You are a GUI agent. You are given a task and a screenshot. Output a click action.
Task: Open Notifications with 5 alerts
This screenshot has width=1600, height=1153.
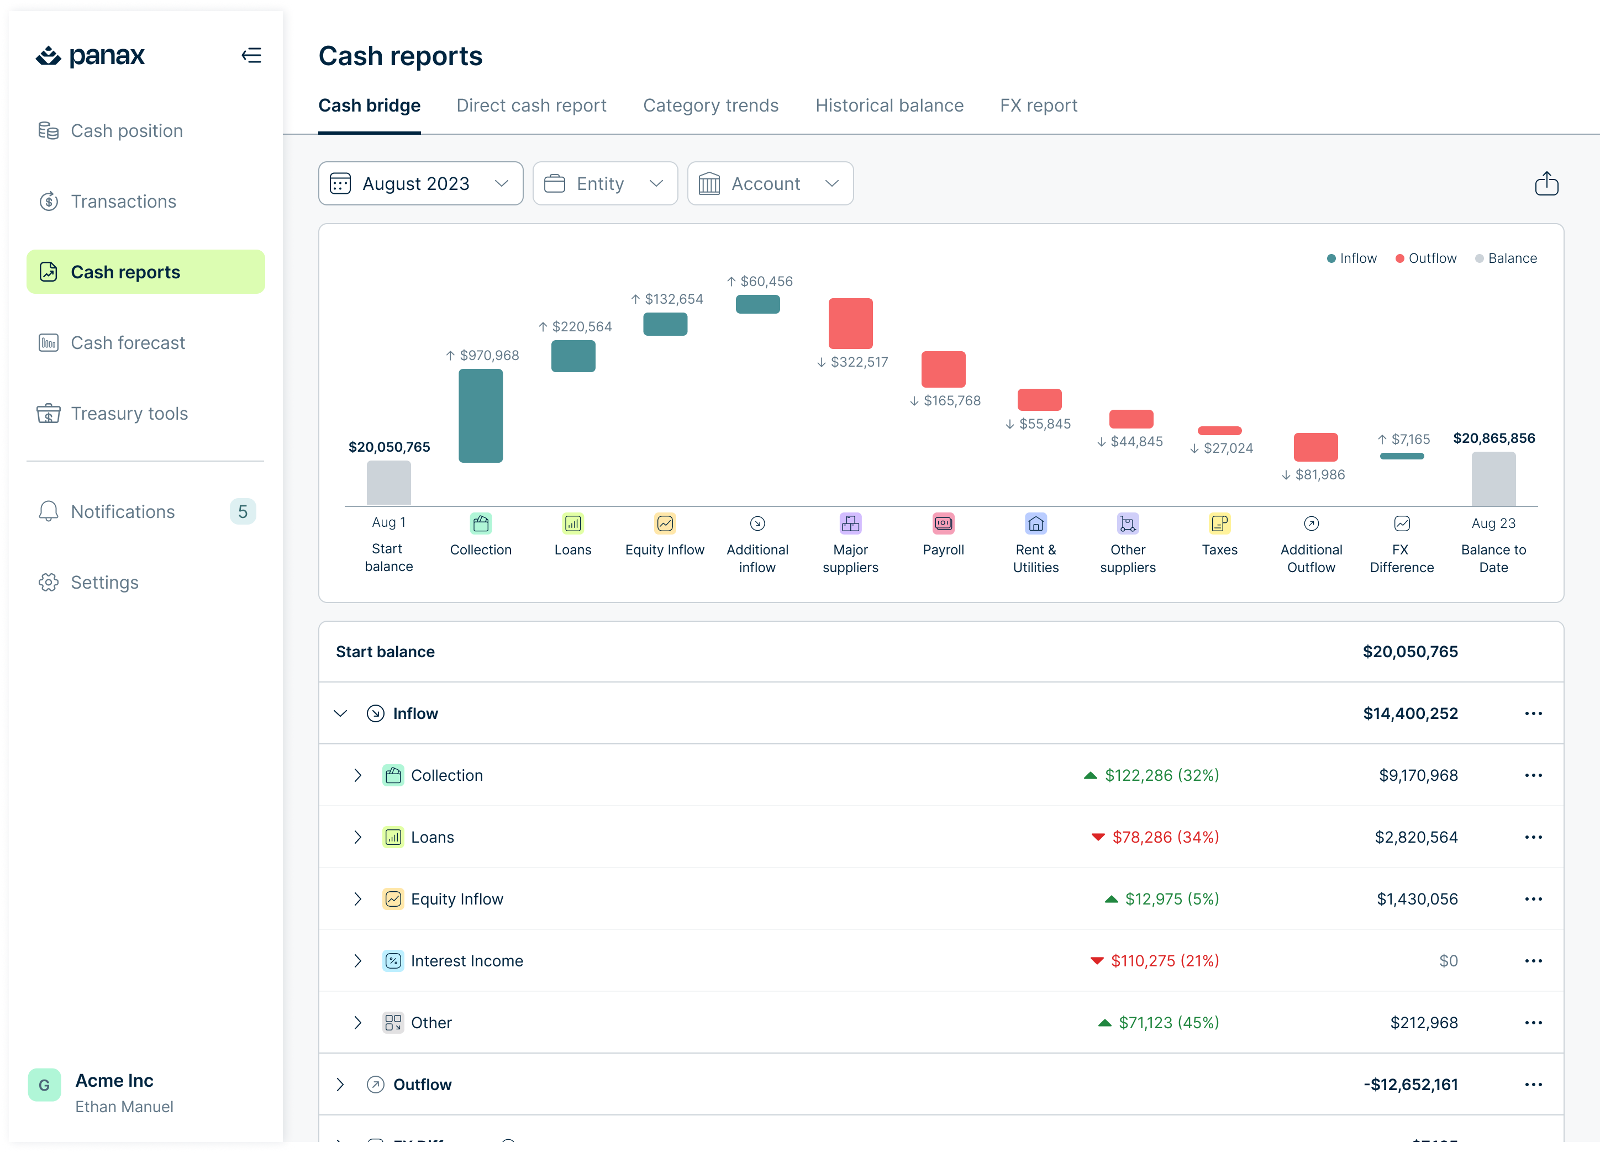pyautogui.click(x=122, y=511)
